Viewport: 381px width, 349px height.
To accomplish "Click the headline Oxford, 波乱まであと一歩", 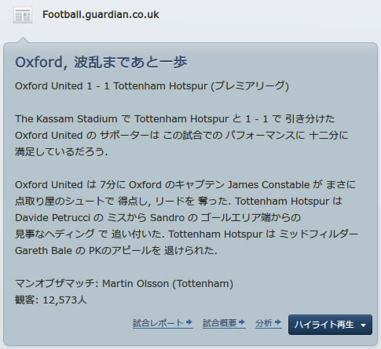I will [x=101, y=62].
